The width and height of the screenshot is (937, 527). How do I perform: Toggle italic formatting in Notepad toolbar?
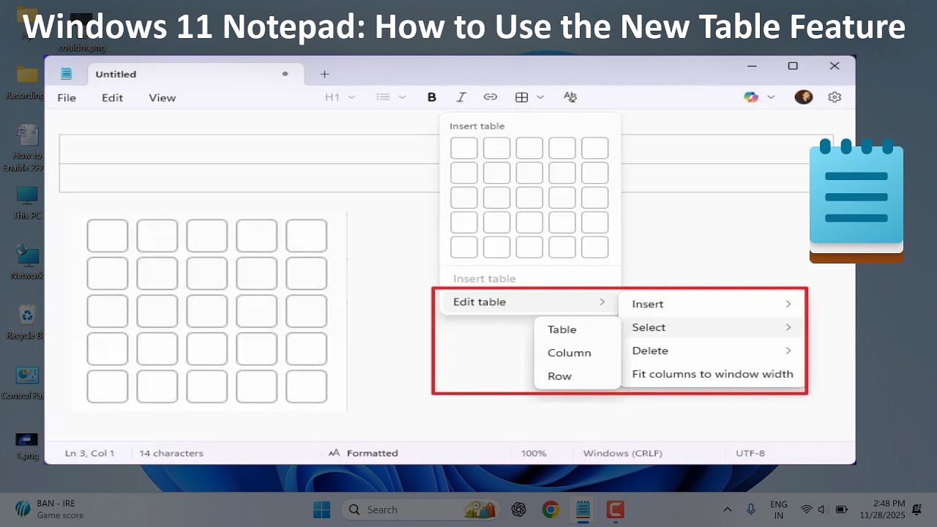coord(461,97)
